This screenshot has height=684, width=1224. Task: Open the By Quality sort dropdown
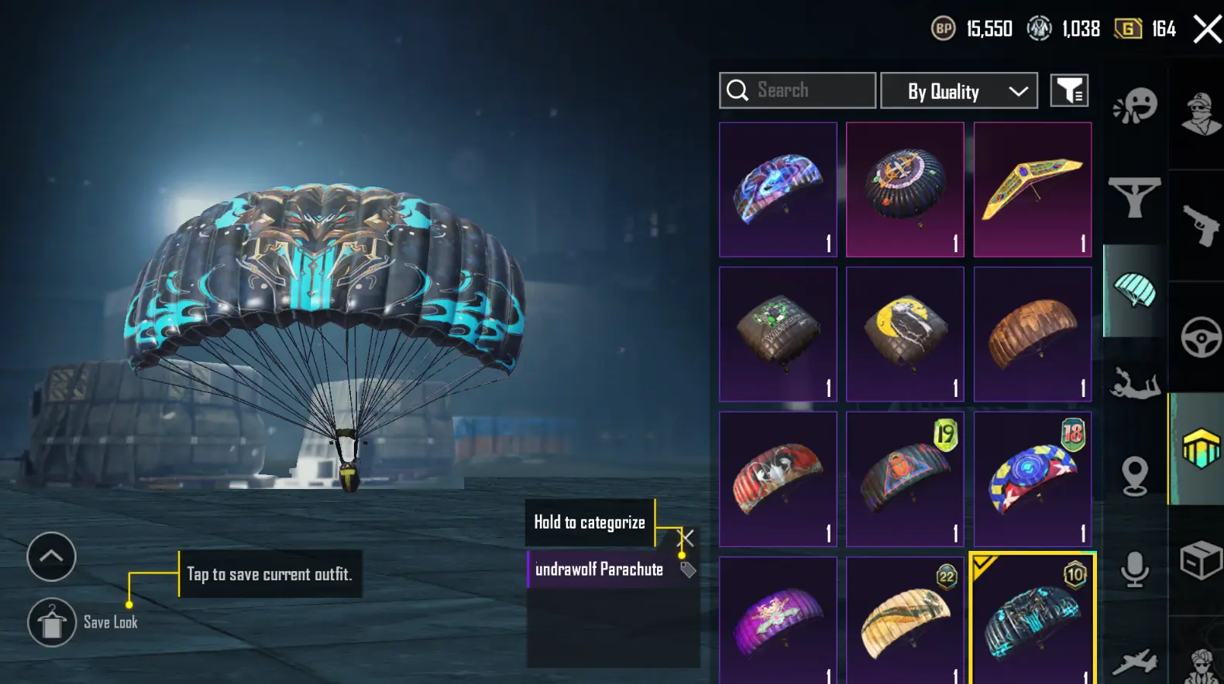(x=959, y=91)
